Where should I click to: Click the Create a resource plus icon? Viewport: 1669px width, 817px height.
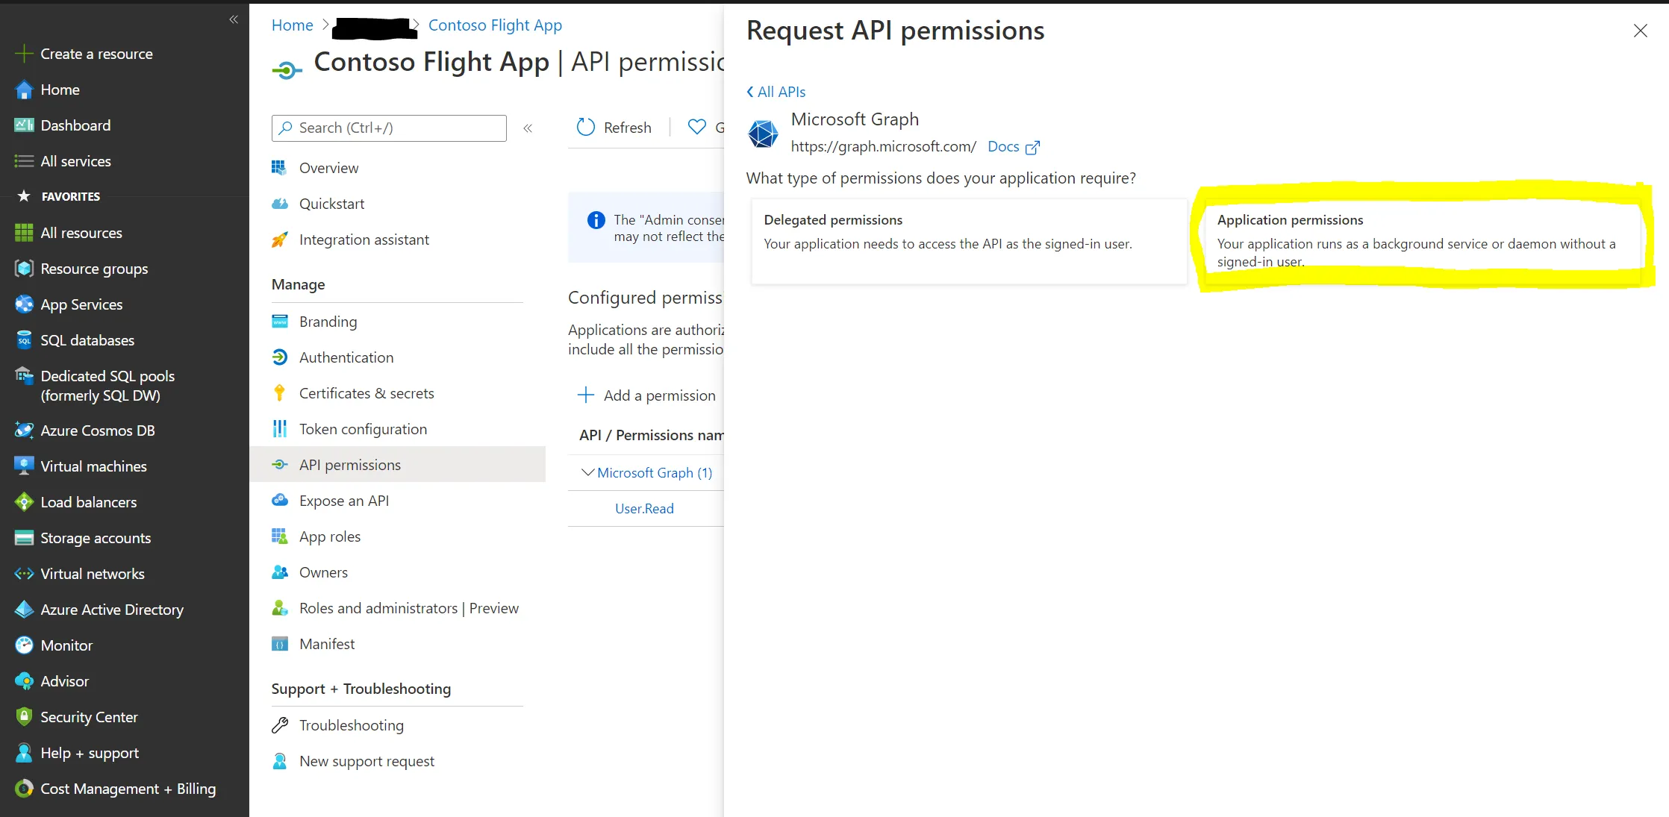24,54
